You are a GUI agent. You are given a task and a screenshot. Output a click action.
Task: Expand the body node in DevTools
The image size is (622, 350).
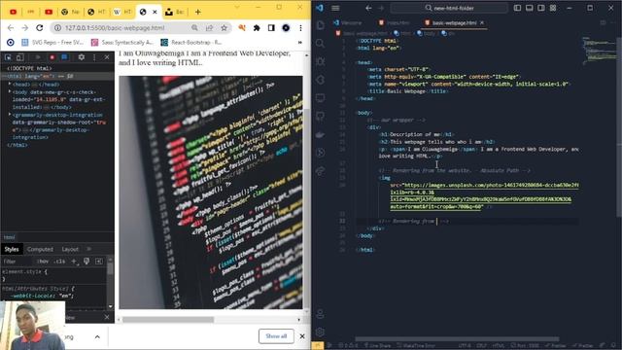tap(10, 91)
